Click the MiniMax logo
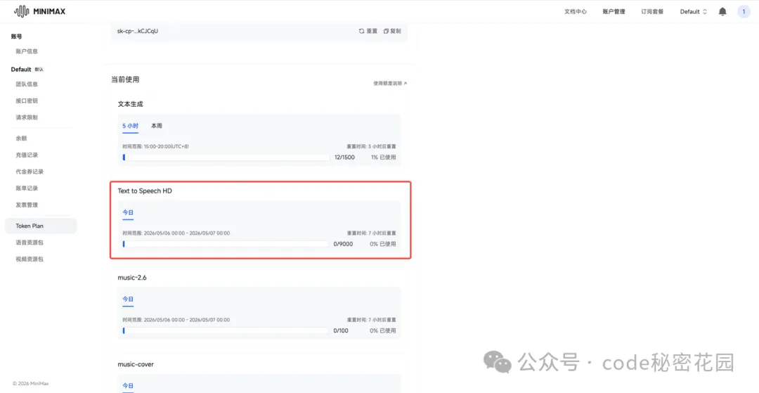 click(x=39, y=11)
